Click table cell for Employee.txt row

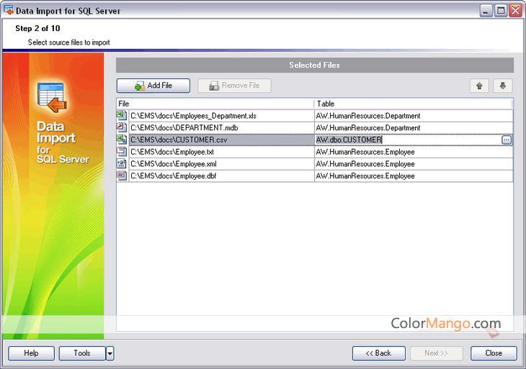[x=414, y=152]
